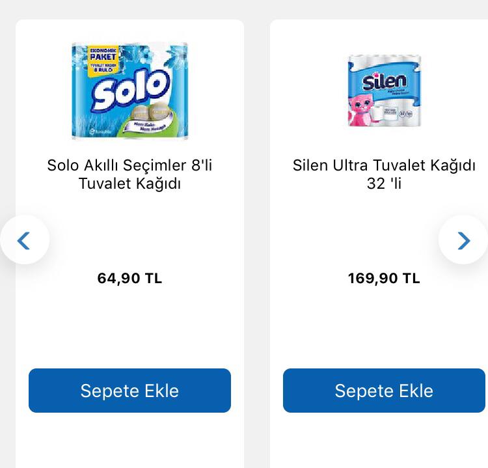488x468 pixels.
Task: Click the "32 'li" text under Silen
Action: point(384,184)
